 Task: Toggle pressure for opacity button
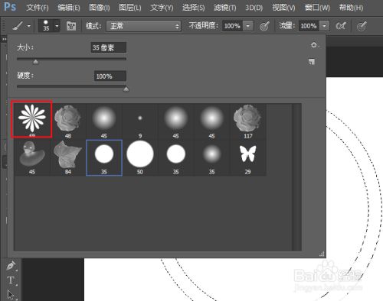tap(264, 26)
